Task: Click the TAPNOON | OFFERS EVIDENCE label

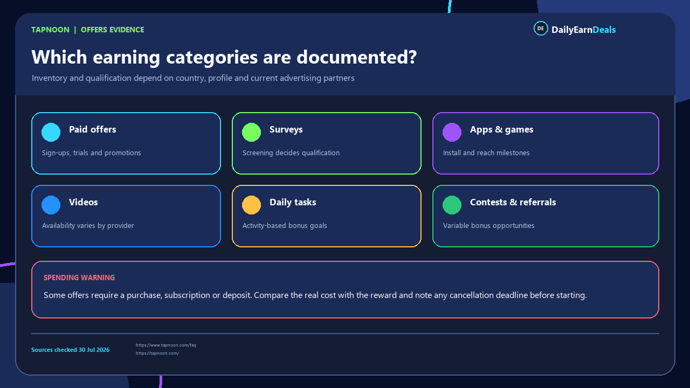Action: [88, 30]
